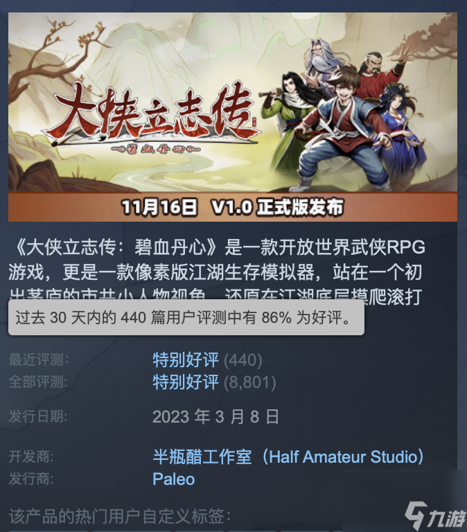Screen dimensions: 467x532
Task: Open developer 半瓶醋工作室 (Half Amateur Studio) link
Action: point(288,456)
